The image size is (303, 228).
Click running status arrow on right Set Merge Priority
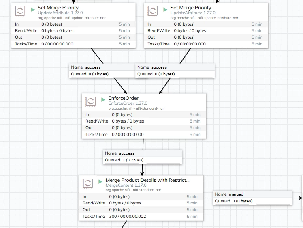point(165,9)
